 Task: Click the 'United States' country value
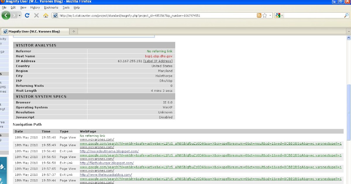[x=162, y=66]
